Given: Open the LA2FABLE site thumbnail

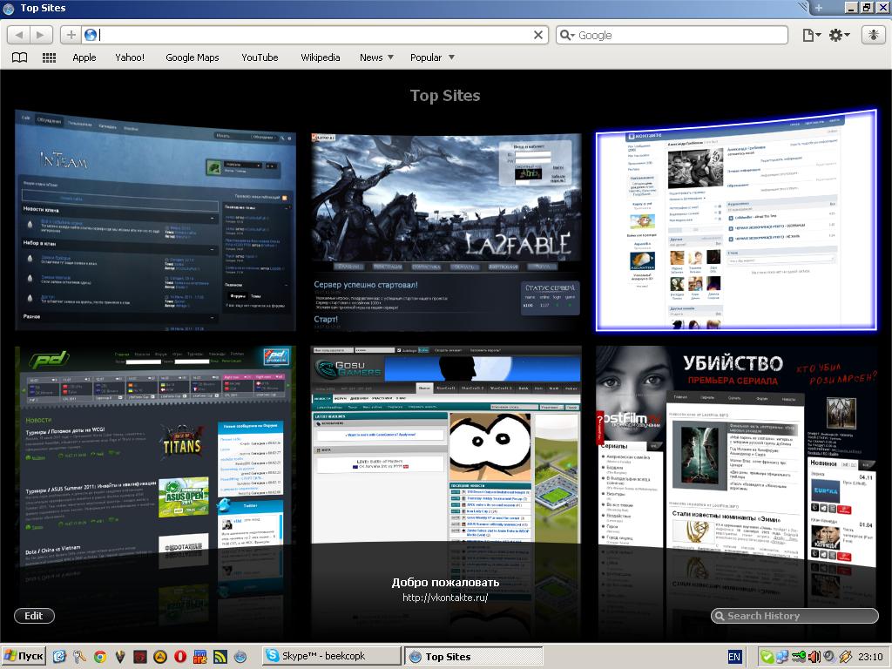Looking at the screenshot, I should pos(447,232).
